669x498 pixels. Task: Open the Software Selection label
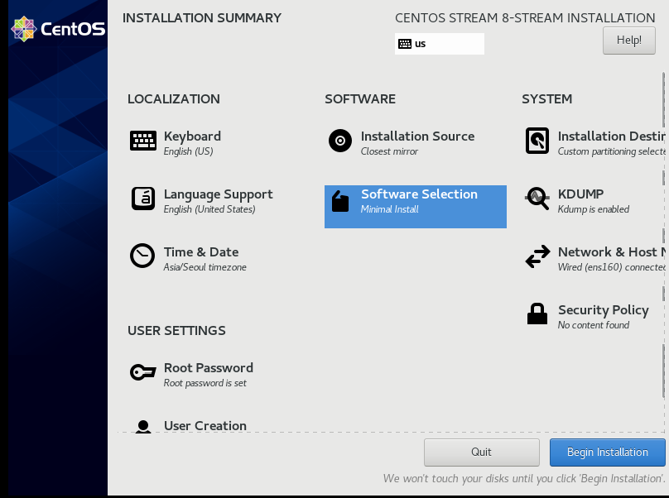tap(419, 194)
